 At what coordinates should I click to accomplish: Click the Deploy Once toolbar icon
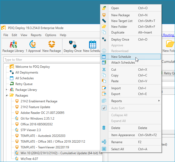pos(72,44)
